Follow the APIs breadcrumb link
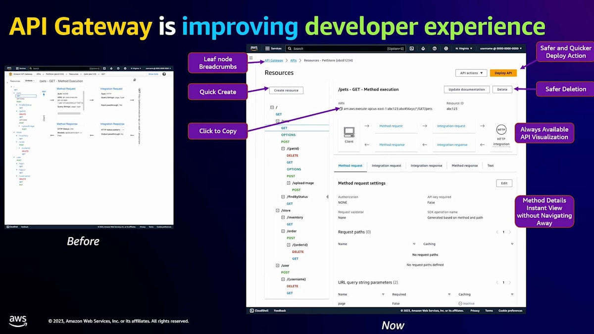This screenshot has width=594, height=334. click(x=294, y=60)
